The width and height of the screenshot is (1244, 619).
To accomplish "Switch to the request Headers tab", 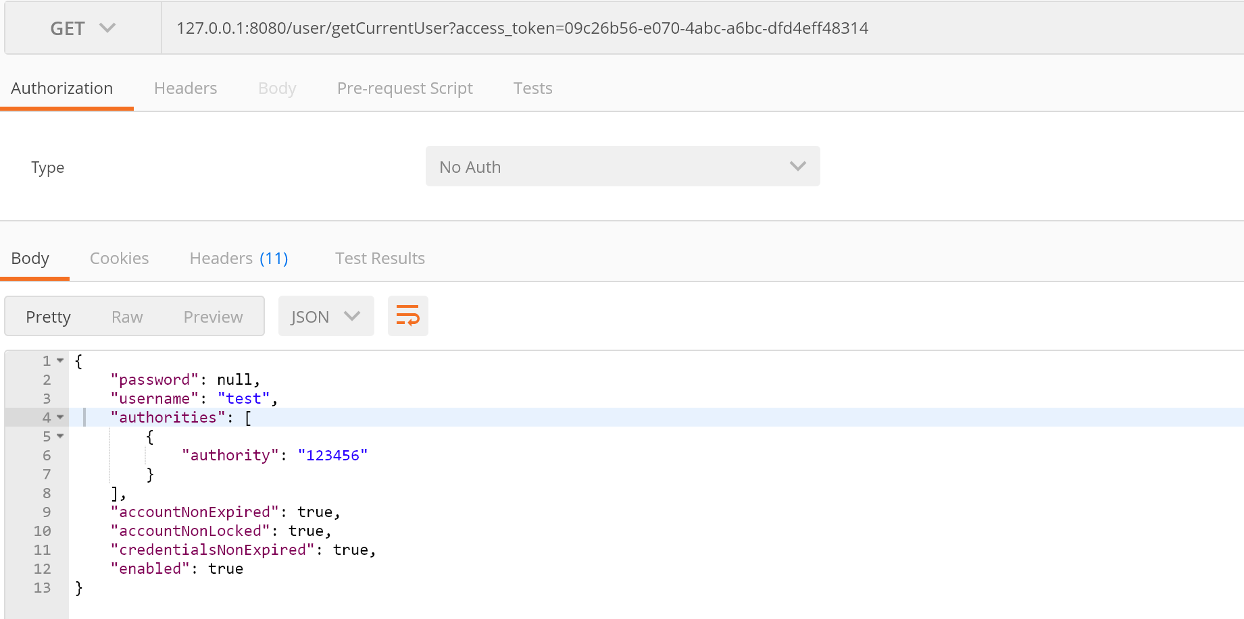I will tap(185, 88).
